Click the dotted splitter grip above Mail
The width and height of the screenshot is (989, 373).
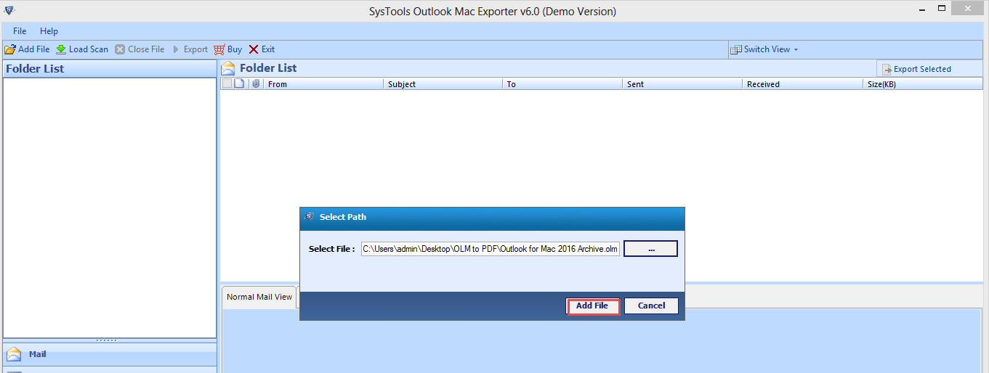pyautogui.click(x=107, y=340)
